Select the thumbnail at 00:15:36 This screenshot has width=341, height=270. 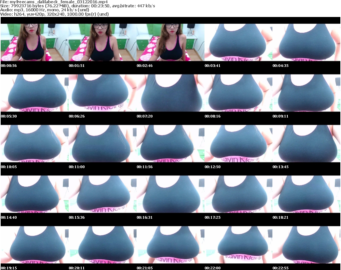click(x=103, y=194)
